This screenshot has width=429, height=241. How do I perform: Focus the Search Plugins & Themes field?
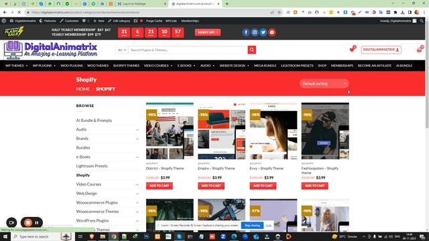click(188, 50)
